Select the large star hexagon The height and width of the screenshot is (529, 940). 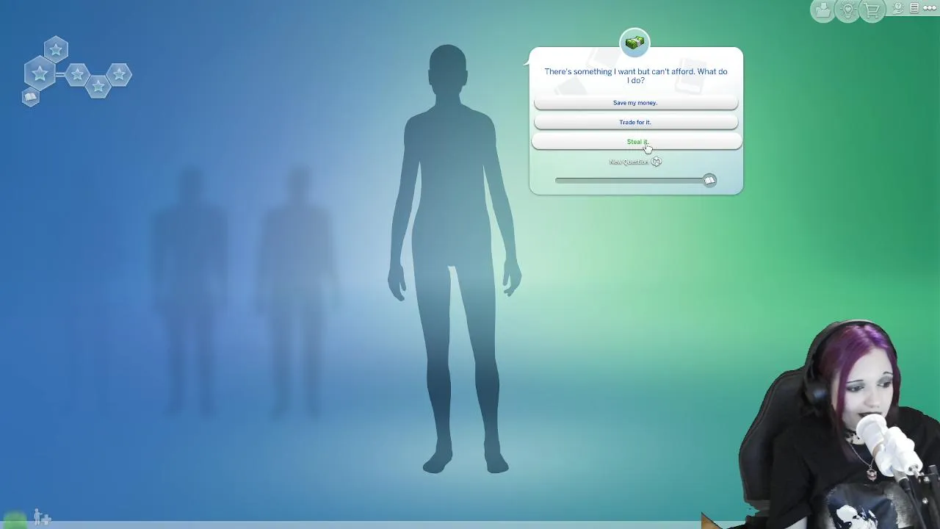(40, 74)
